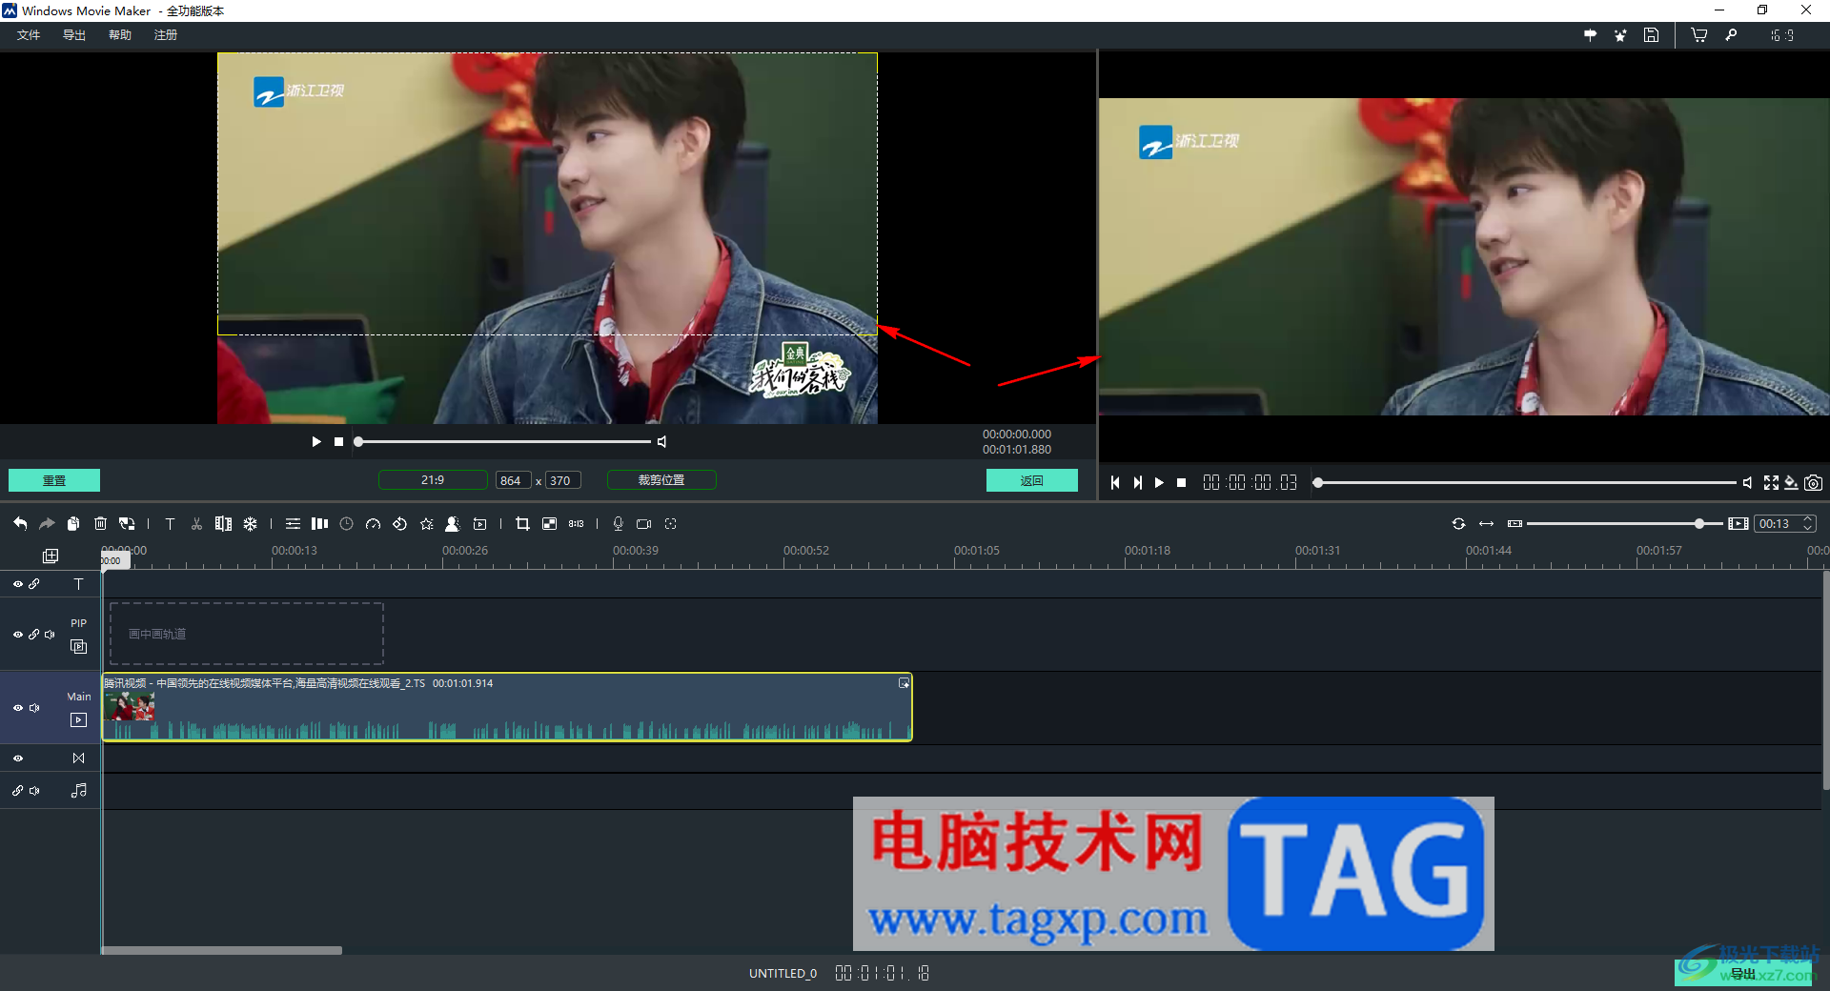Click the green 导出 export button
Screen dimensions: 1830x991
[1744, 973]
